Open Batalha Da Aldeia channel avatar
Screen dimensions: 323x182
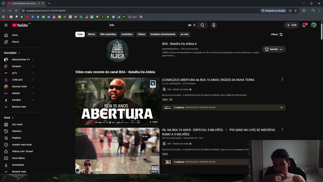[x=117, y=51]
